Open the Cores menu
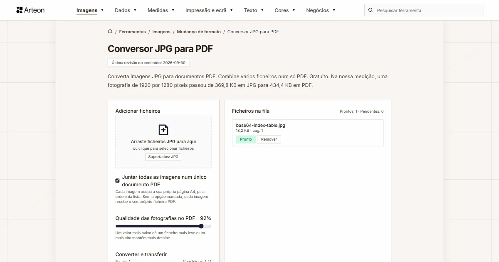This screenshot has width=499, height=262. (x=282, y=10)
